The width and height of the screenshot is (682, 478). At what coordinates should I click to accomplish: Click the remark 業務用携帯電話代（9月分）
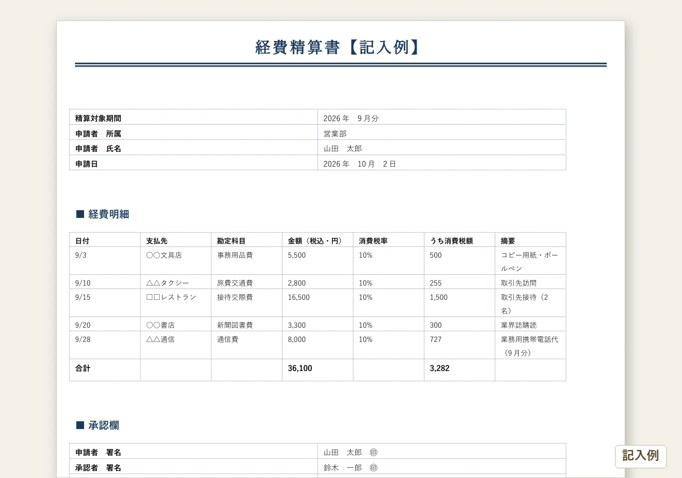530,346
